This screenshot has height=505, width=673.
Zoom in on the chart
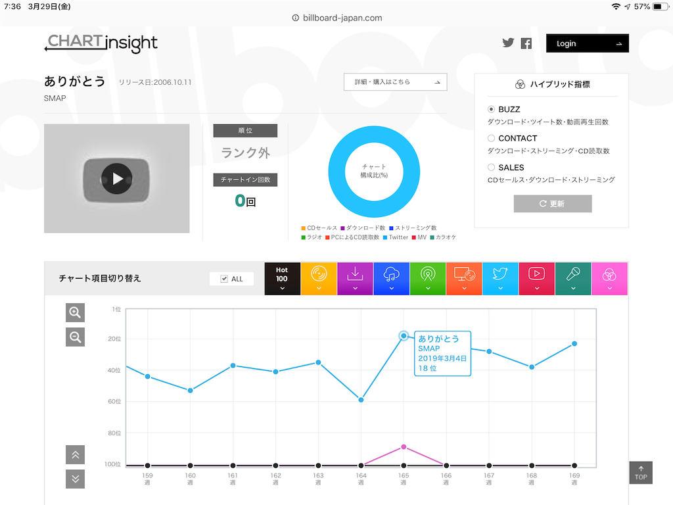point(75,312)
